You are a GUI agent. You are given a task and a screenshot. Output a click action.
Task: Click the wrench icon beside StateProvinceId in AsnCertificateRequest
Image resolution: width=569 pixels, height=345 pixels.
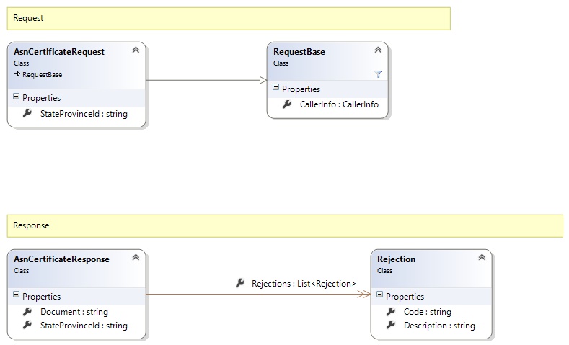click(27, 113)
